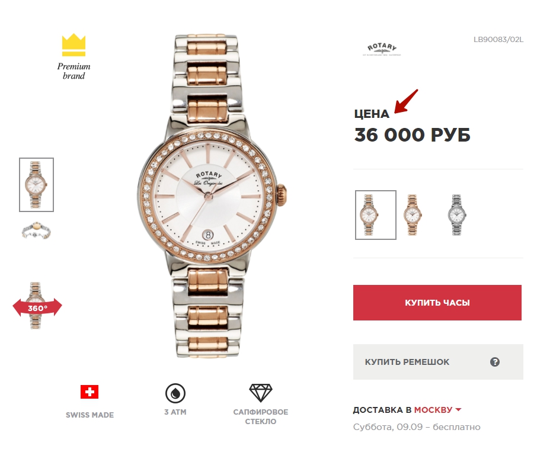Click the LB90083/02L model number
Image resolution: width=553 pixels, height=449 pixels.
[x=498, y=40]
